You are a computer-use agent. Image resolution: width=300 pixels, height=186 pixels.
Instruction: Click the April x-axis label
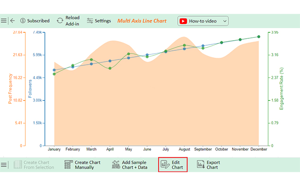click(110, 149)
